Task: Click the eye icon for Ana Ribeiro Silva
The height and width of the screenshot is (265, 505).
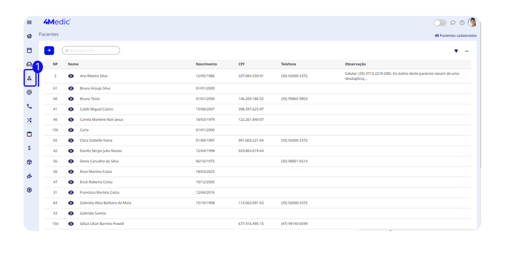Action: [71, 76]
